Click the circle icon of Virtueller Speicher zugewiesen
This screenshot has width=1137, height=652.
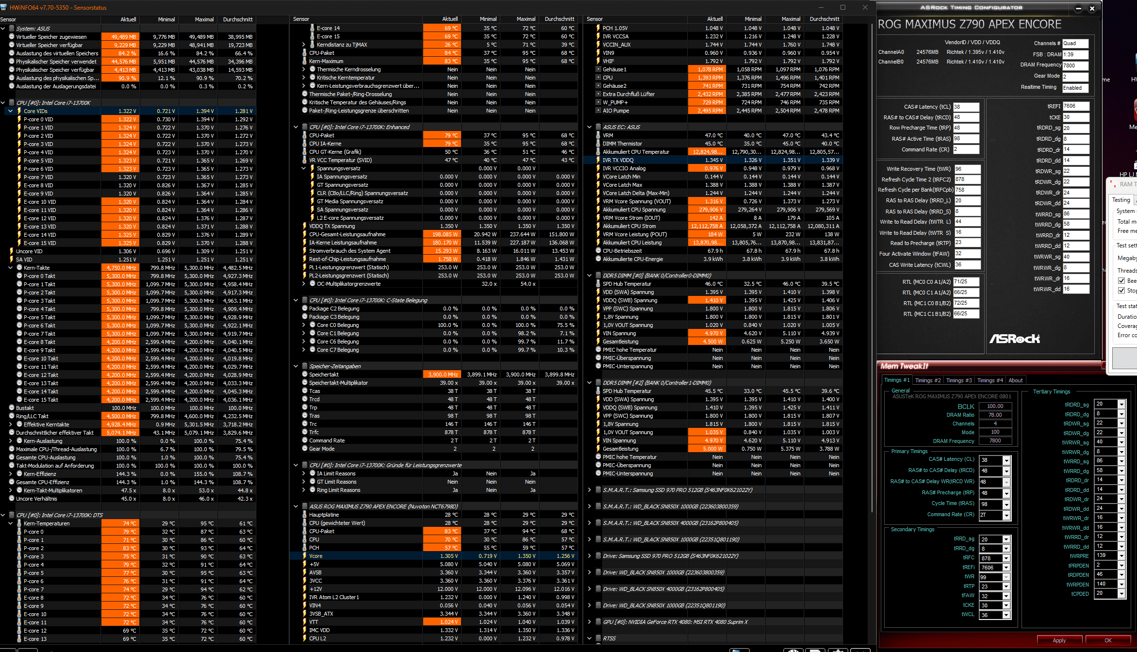(12, 37)
